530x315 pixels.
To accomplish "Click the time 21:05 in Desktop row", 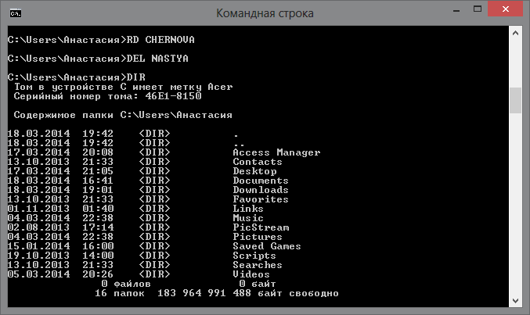I will 98,171.
